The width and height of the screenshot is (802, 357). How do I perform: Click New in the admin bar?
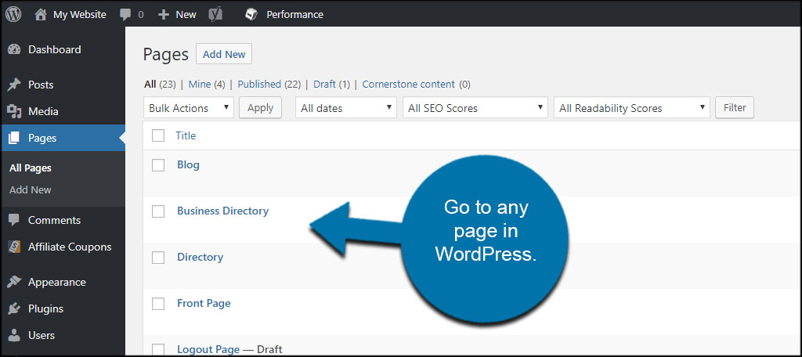186,15
